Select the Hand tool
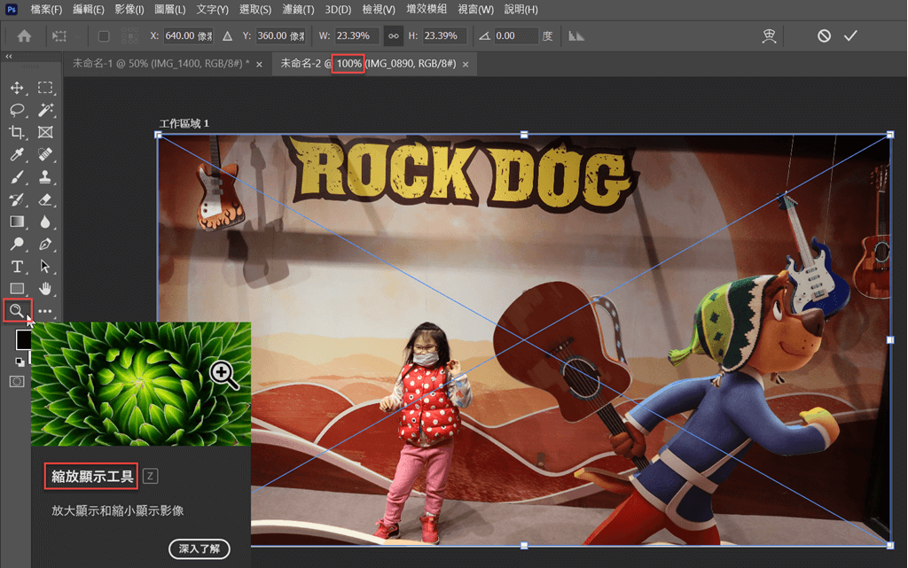This screenshot has height=568, width=908. point(45,288)
